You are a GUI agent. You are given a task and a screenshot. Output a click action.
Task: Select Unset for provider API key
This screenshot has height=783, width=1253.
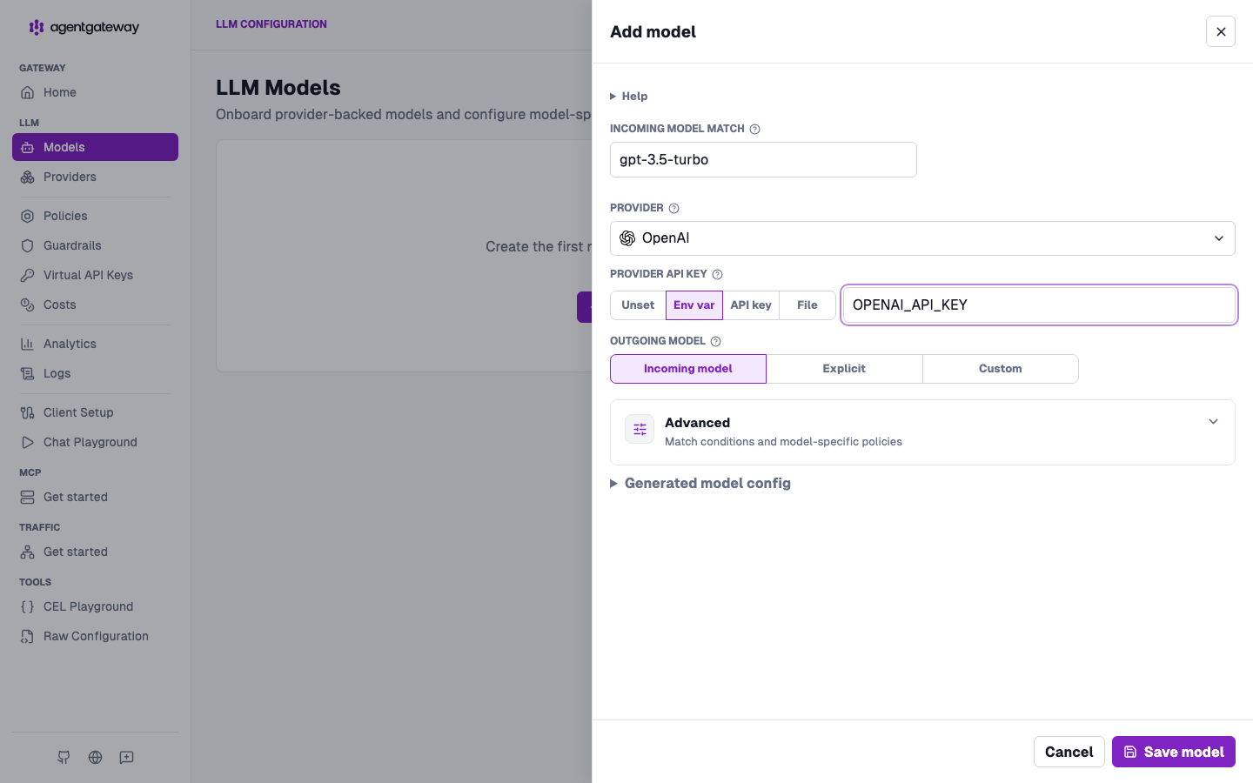pyautogui.click(x=638, y=305)
